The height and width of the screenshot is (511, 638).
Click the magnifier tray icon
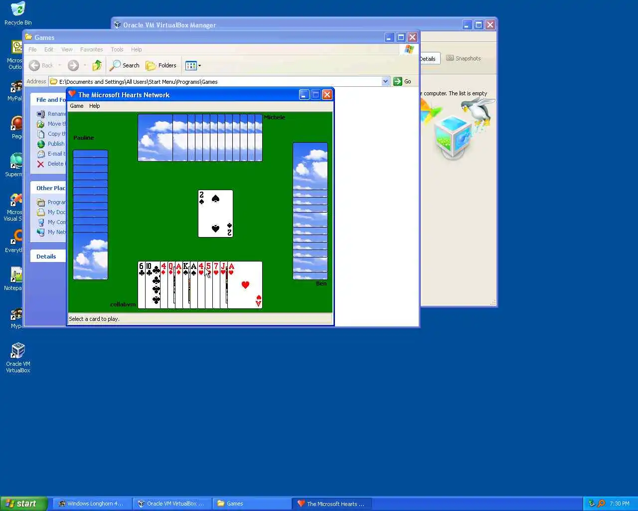point(601,504)
